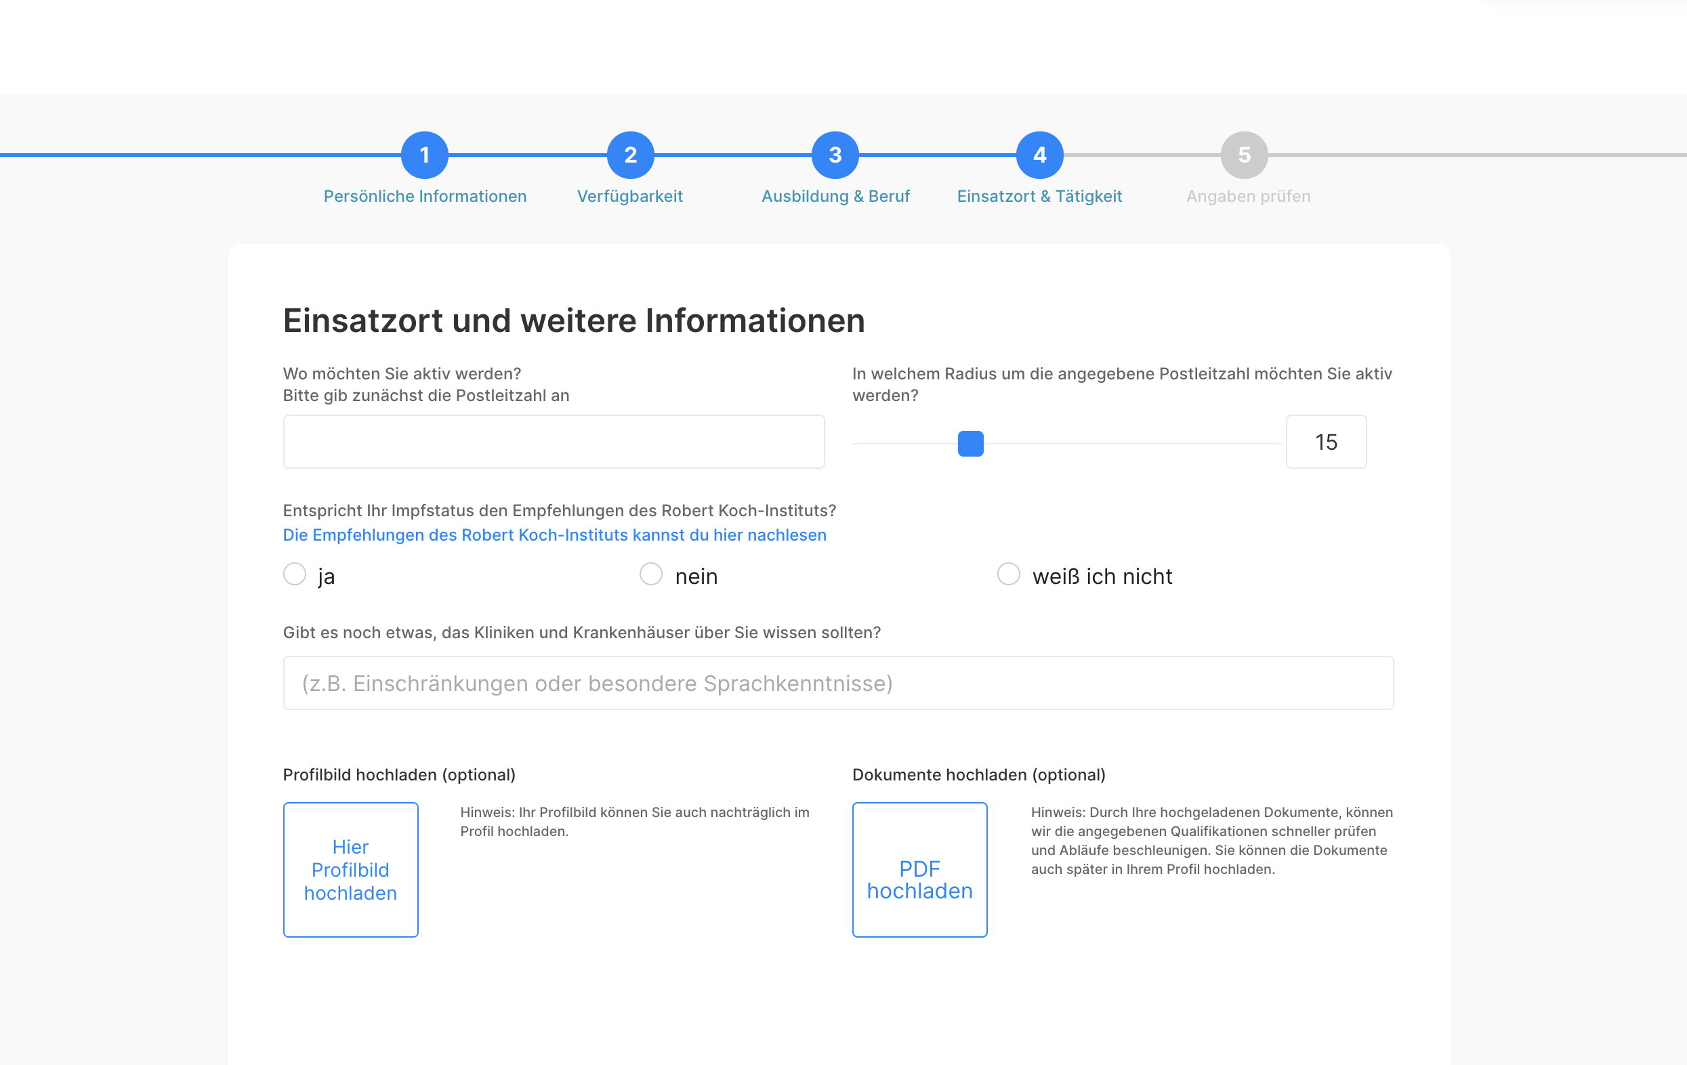Click step 4 circle in progress bar
The width and height of the screenshot is (1687, 1065).
(x=1040, y=155)
